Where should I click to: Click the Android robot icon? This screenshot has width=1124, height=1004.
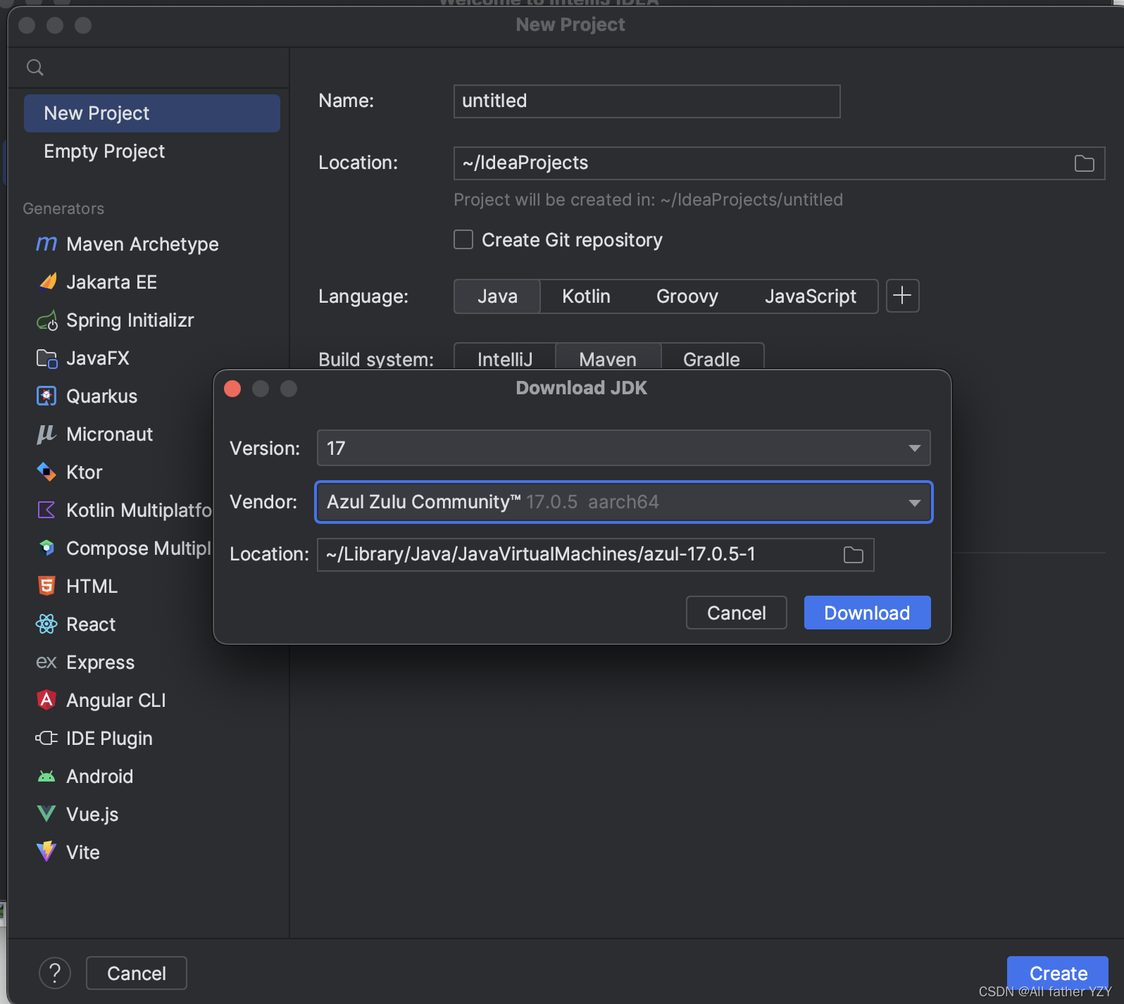46,777
